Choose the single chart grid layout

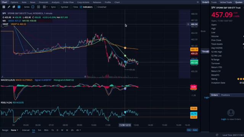pyautogui.click(x=33, y=7)
